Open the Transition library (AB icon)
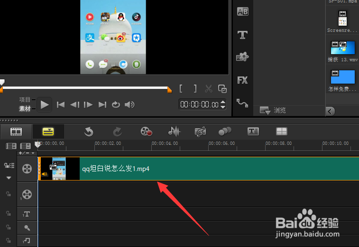 coord(242,11)
